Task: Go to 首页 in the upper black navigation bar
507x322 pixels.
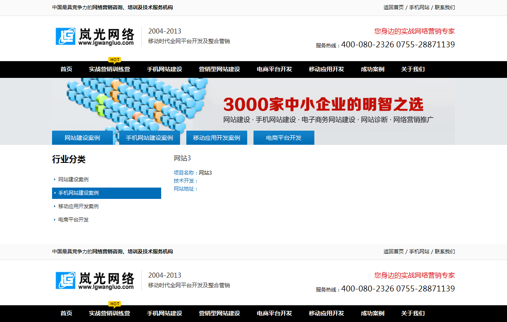Action: [66, 70]
